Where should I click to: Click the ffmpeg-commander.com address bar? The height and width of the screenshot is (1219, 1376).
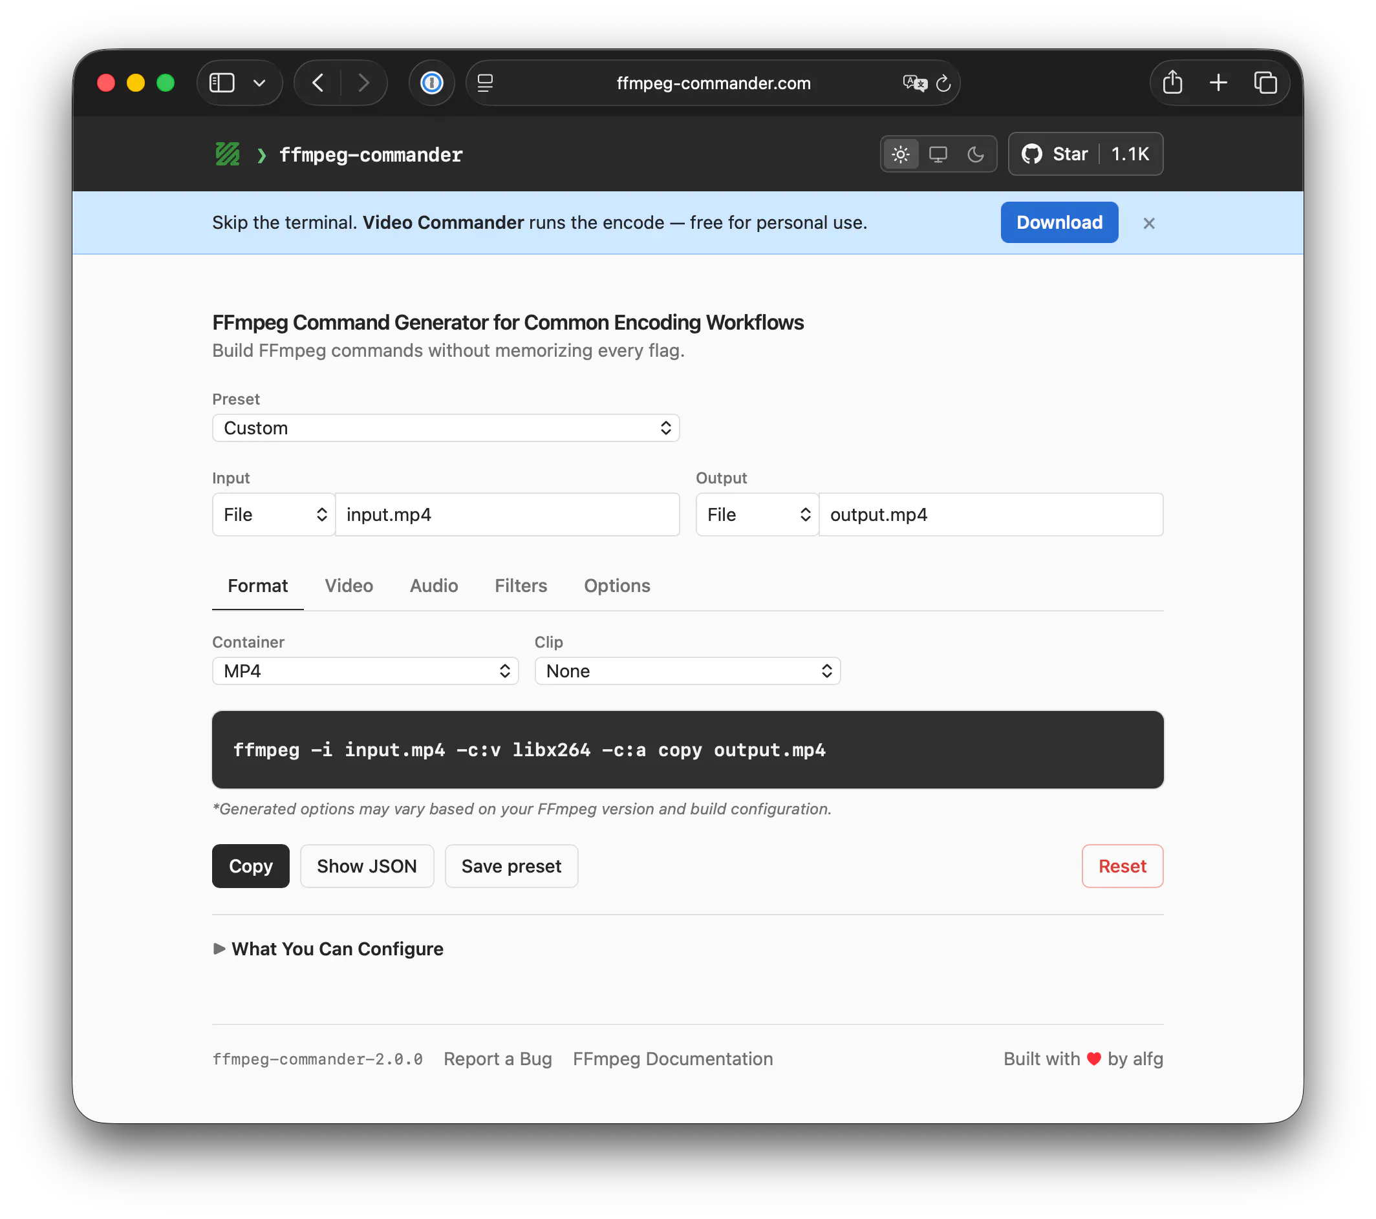tap(713, 83)
